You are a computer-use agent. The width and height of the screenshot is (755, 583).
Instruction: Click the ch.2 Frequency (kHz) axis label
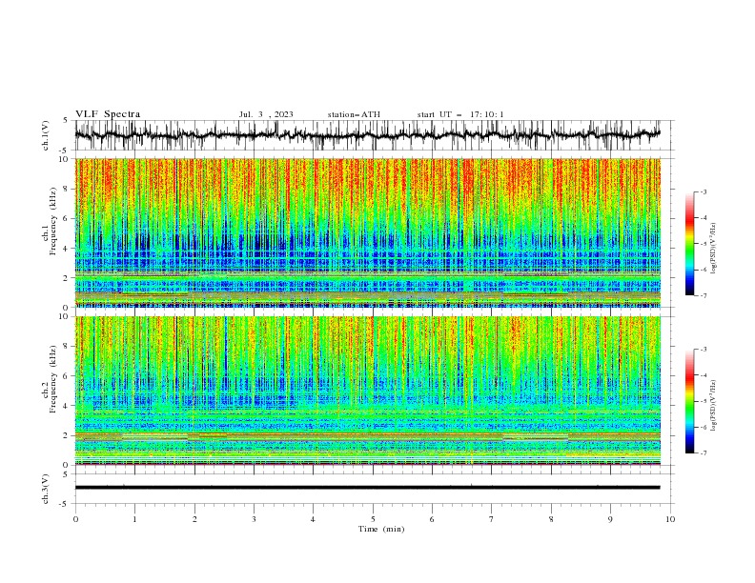[x=52, y=379]
